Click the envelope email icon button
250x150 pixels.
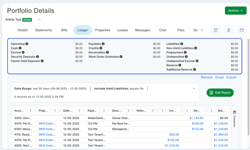click(x=242, y=30)
